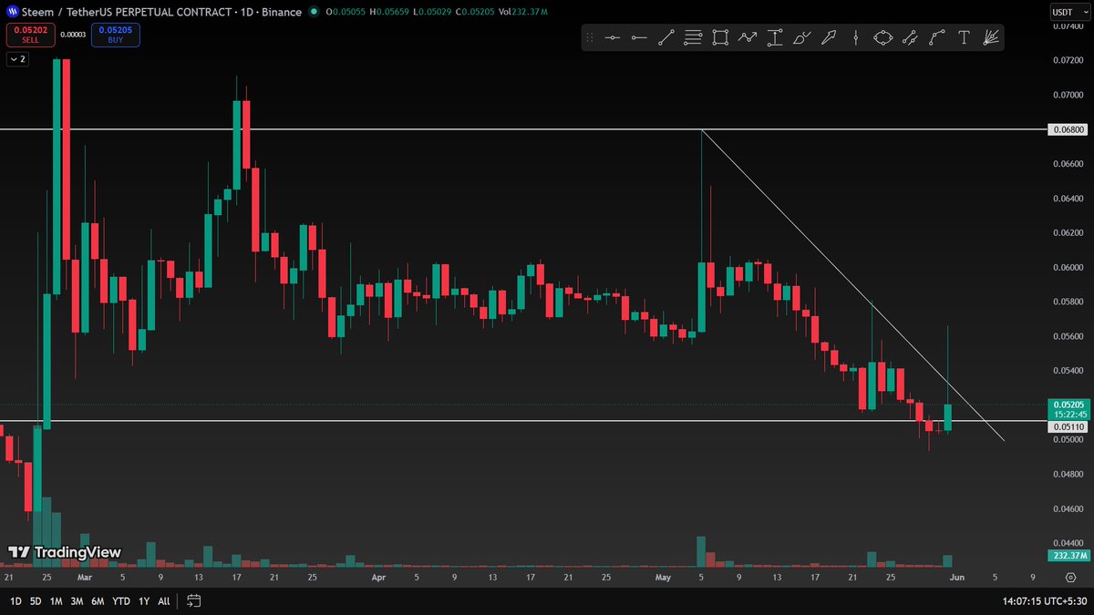Click the 0.06000 price axis label
The height and width of the screenshot is (615, 1094).
[1070, 267]
